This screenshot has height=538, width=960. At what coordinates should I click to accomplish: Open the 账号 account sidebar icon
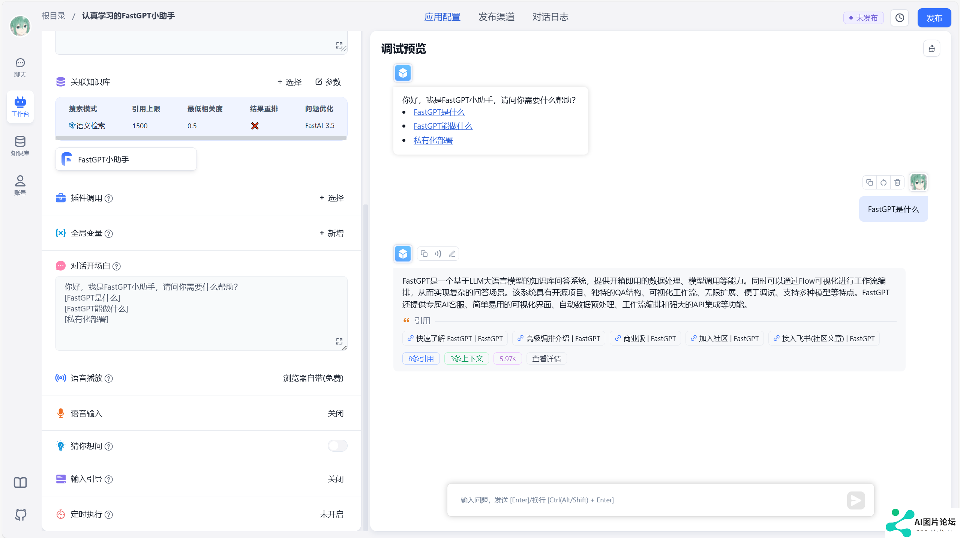point(20,185)
